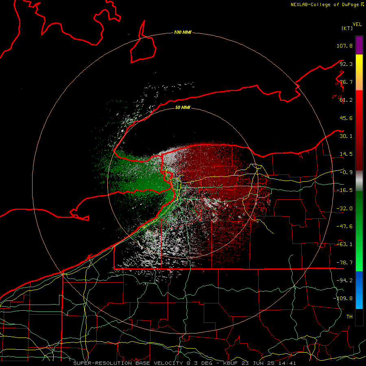Click the green segment of the color bar
The width and height of the screenshot is (366, 366).
click(359, 231)
